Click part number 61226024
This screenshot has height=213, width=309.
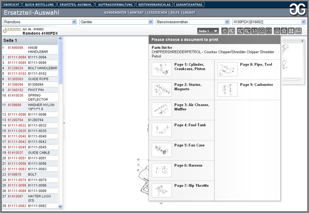(x=16, y=68)
